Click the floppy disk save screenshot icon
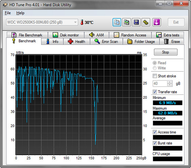Screen dimensions: 191x168 click(136, 22)
